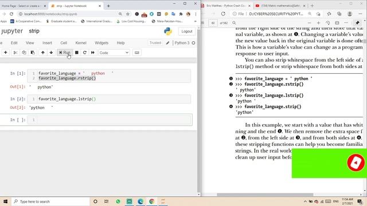Switch to Matric mathematics YouTube tab
Viewport: 367px width, 206px height.
[x=280, y=6]
